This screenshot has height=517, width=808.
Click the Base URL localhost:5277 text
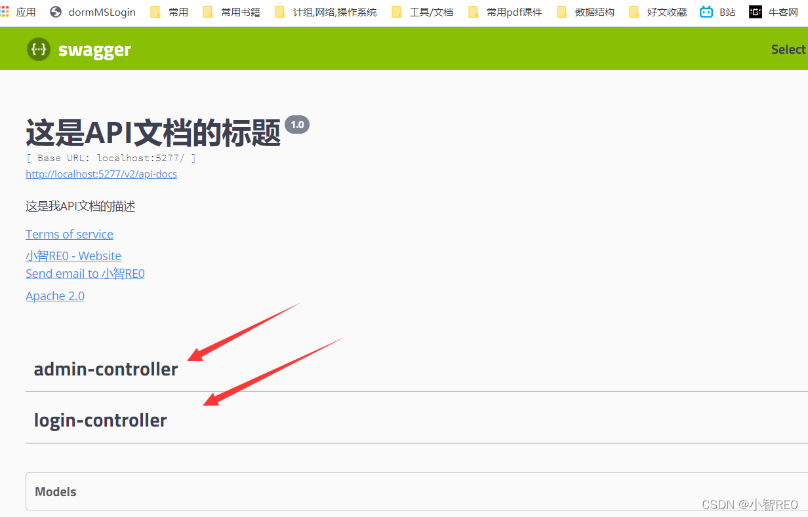[x=111, y=158]
